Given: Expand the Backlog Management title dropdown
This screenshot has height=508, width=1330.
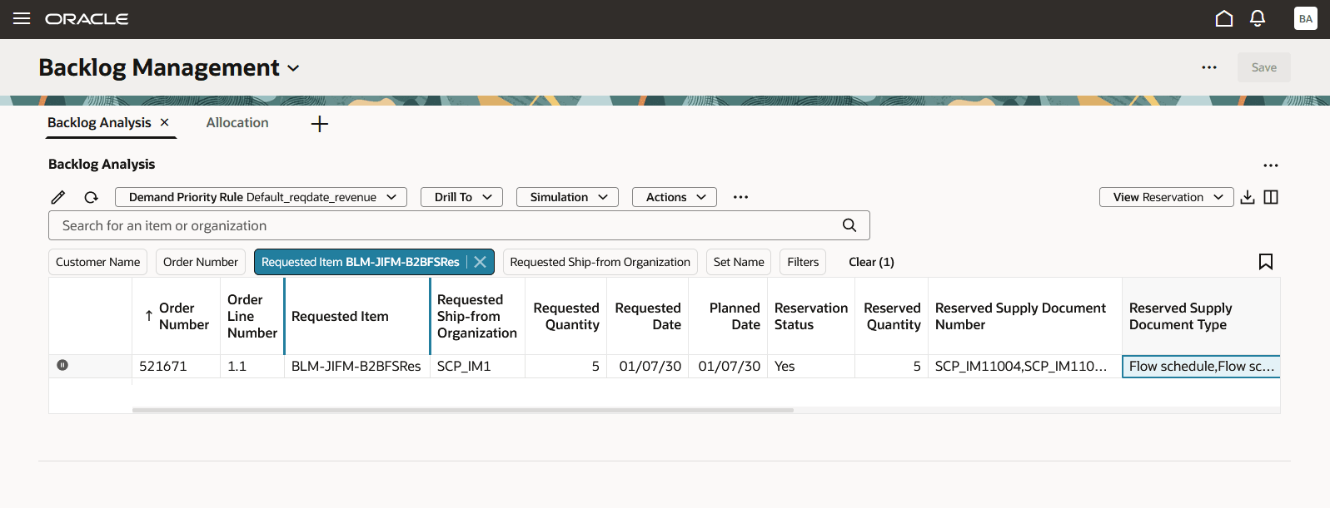Looking at the screenshot, I should (x=293, y=68).
